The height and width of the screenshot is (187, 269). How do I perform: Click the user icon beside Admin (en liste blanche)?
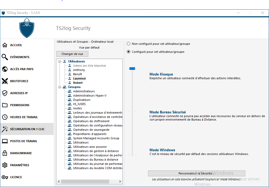[70, 66]
